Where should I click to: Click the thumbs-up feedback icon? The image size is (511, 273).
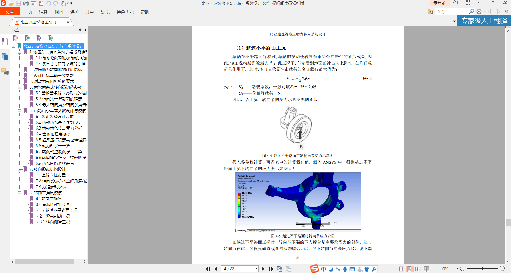click(x=456, y=3)
